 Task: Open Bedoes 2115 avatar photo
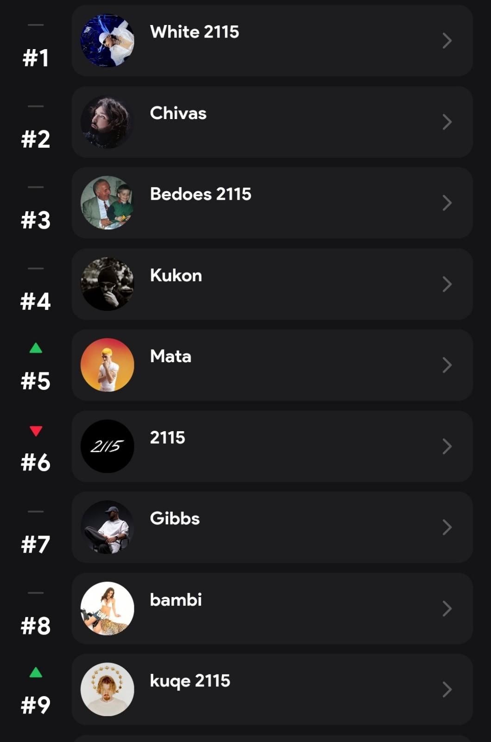107,203
